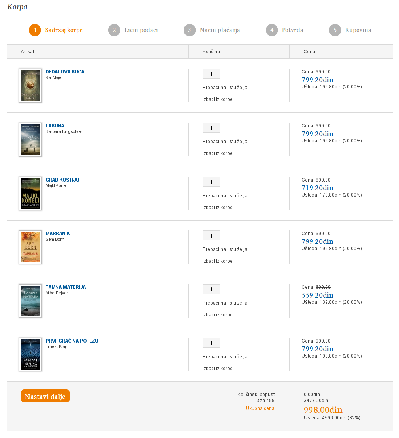Click the step 4 Potvrda circle icon
This screenshot has height=438, width=399.
coord(272,30)
